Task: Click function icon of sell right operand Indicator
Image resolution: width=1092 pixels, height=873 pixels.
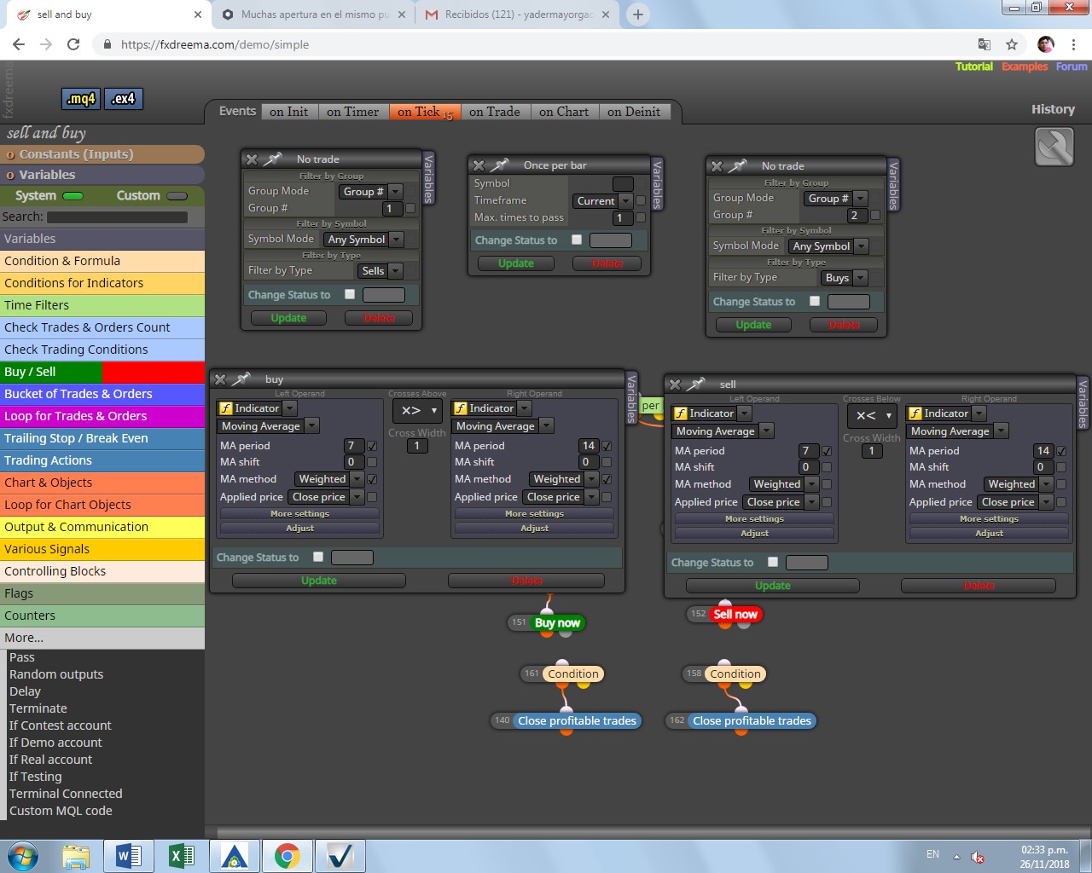Action: pyautogui.click(x=915, y=413)
